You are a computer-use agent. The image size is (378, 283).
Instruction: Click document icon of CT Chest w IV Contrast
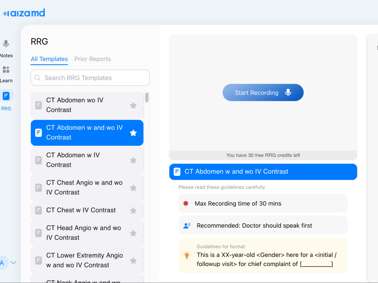pyautogui.click(x=39, y=211)
